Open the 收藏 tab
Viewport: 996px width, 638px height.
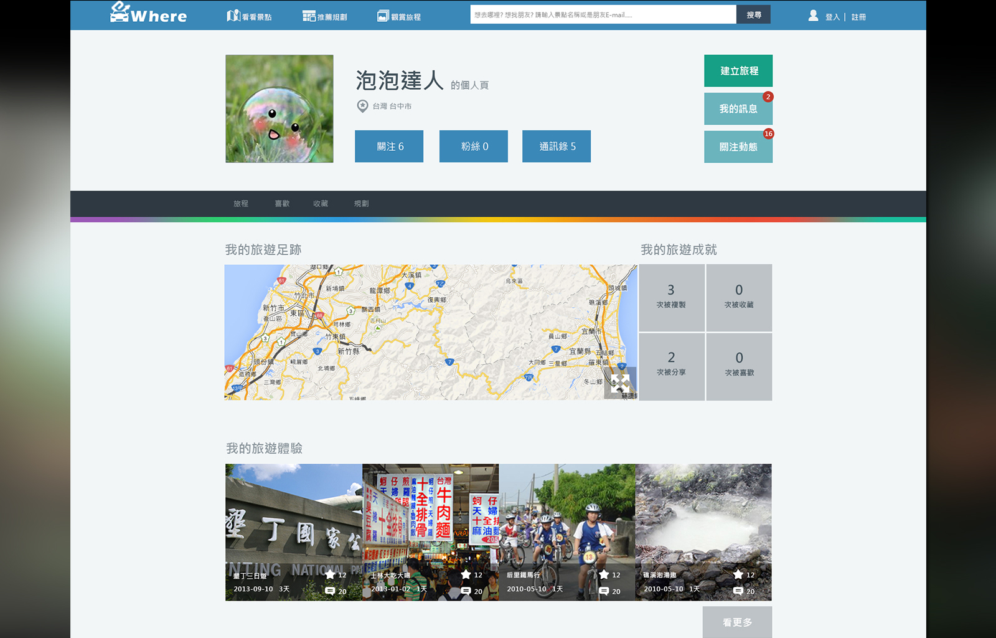321,204
